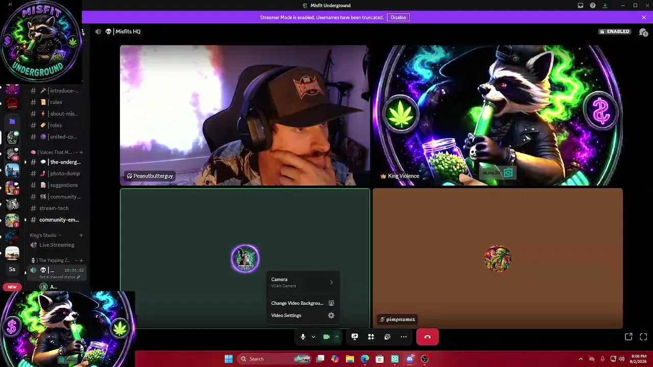Screen dimensions: 653x367
Task: Click own avatar in green tile
Action: point(245,259)
